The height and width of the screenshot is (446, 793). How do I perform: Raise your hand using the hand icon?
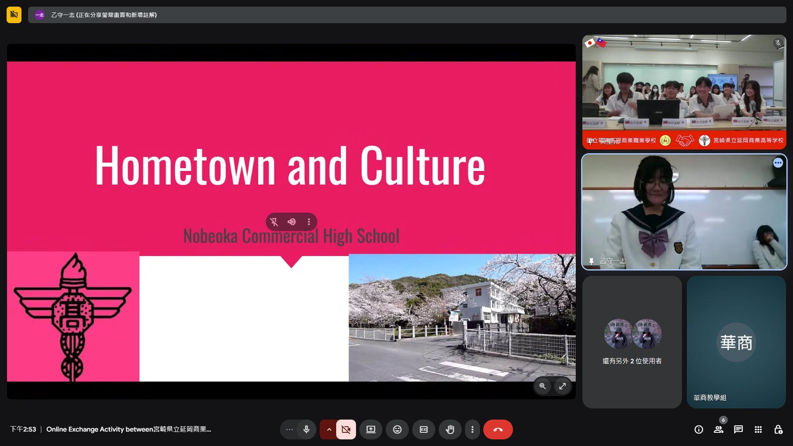point(450,429)
